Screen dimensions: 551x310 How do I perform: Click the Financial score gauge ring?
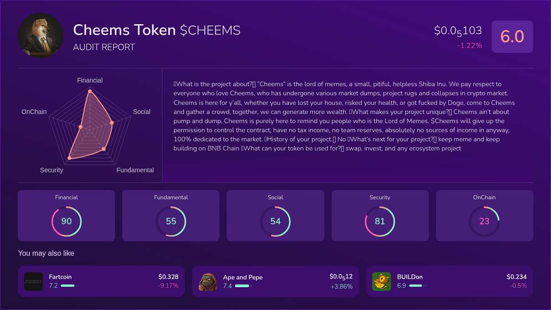67,221
